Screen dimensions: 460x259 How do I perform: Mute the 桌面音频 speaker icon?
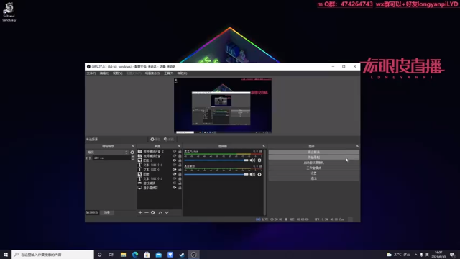pyautogui.click(x=252, y=174)
